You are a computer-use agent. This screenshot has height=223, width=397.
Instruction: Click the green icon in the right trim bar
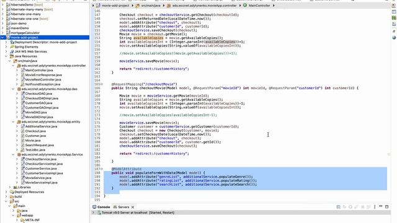394,18
